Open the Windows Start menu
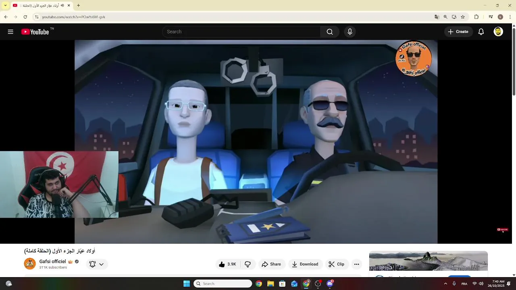The height and width of the screenshot is (290, 516). [x=187, y=284]
